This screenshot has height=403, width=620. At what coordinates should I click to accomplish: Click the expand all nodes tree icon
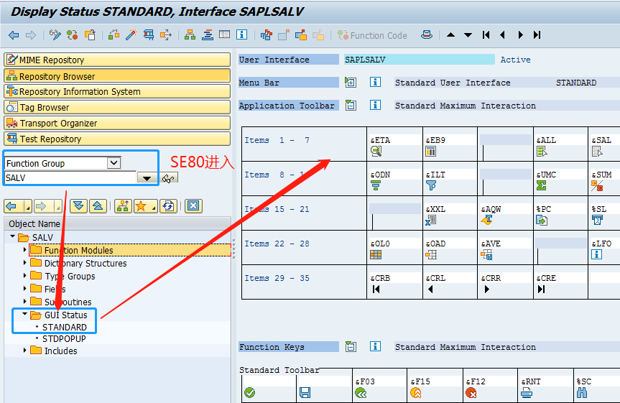click(x=78, y=205)
